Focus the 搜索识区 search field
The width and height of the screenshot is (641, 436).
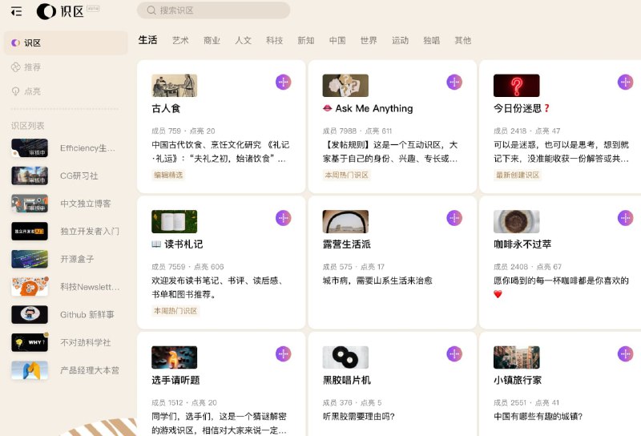[x=213, y=10]
